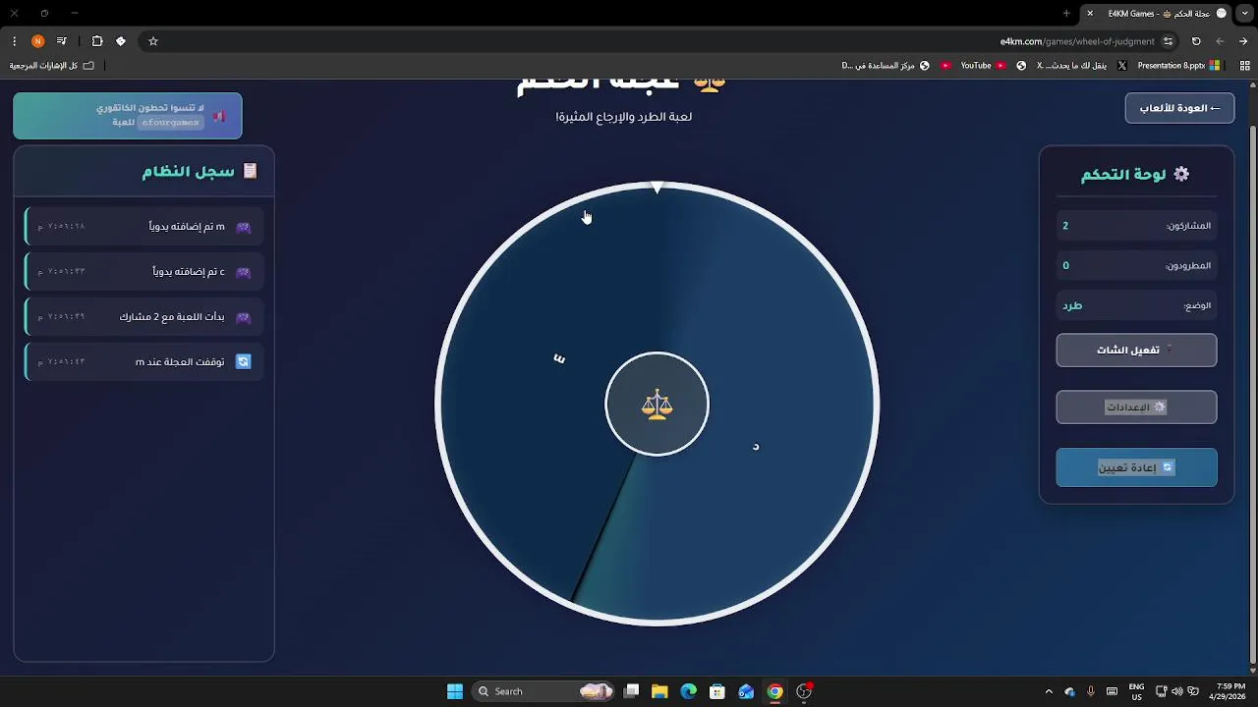Click the controller icon beside 'بدأت اللعبة مع 2 مشارك'
Screen dimensions: 1258x707
(244, 317)
